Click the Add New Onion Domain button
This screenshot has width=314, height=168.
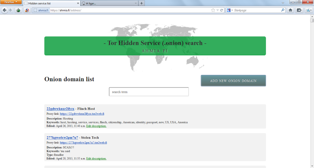(x=233, y=81)
